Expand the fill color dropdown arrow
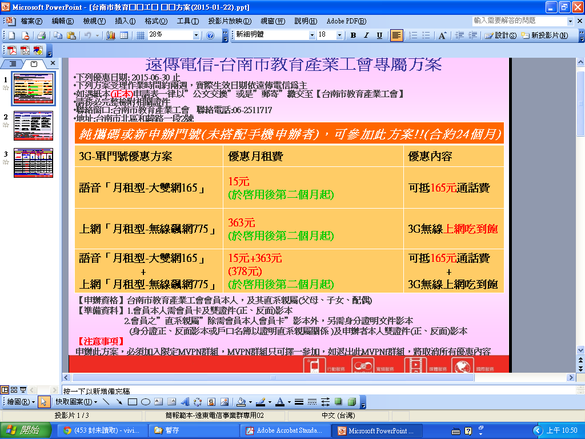This screenshot has width=585, height=439. (x=250, y=402)
